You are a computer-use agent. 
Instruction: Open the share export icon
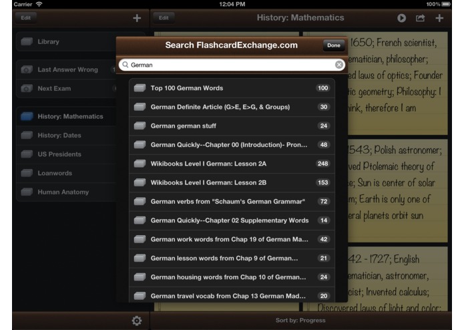[420, 18]
